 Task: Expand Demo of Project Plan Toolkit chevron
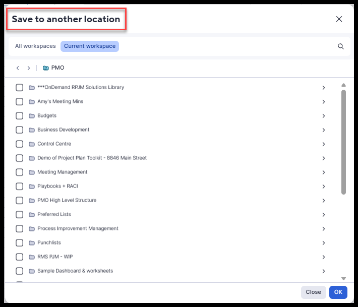[324, 158]
